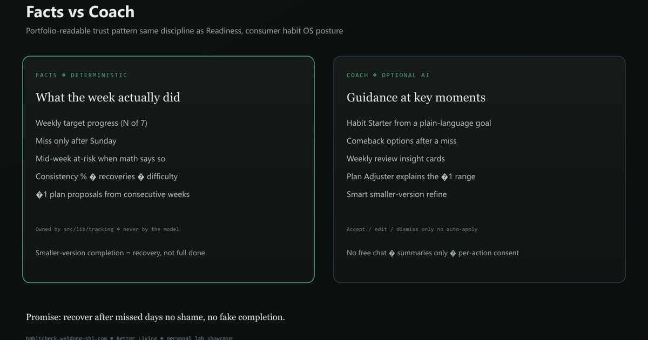648x340 pixels.
Task: Select 'Accept / edit / dismiss only' note
Action: click(412, 229)
